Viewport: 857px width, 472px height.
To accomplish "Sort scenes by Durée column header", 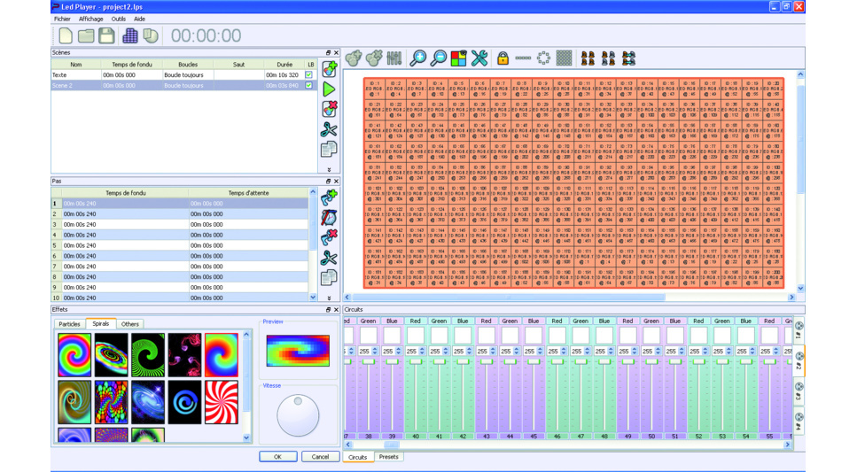I will (x=284, y=65).
